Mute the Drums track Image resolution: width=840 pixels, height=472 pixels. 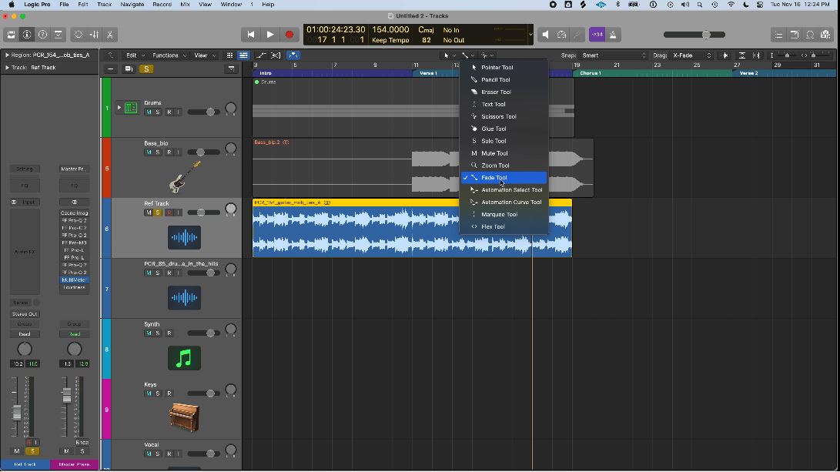(x=149, y=112)
